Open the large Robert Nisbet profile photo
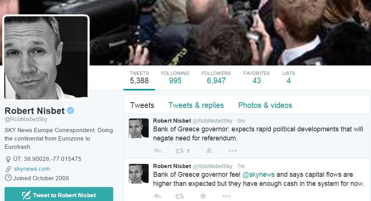Image resolution: width=371 pixels, height=201 pixels. tap(46, 58)
